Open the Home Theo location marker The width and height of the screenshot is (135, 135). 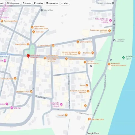coord(42,10)
